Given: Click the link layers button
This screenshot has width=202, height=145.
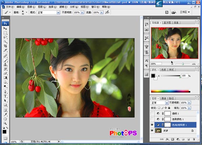Looking at the screenshot, I should (x=161, y=139).
